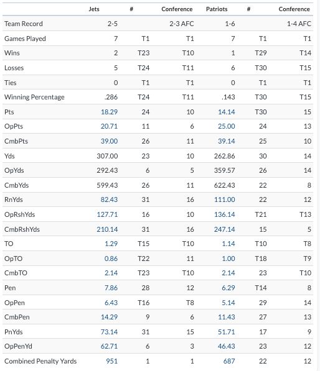Image resolution: width=320 pixels, height=371 pixels.
Task: Select the Jets column header
Action: [94, 9]
